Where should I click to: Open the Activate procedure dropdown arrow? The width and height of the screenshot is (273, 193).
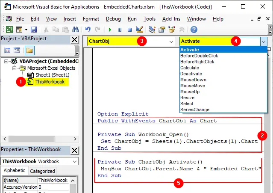[x=264, y=42]
